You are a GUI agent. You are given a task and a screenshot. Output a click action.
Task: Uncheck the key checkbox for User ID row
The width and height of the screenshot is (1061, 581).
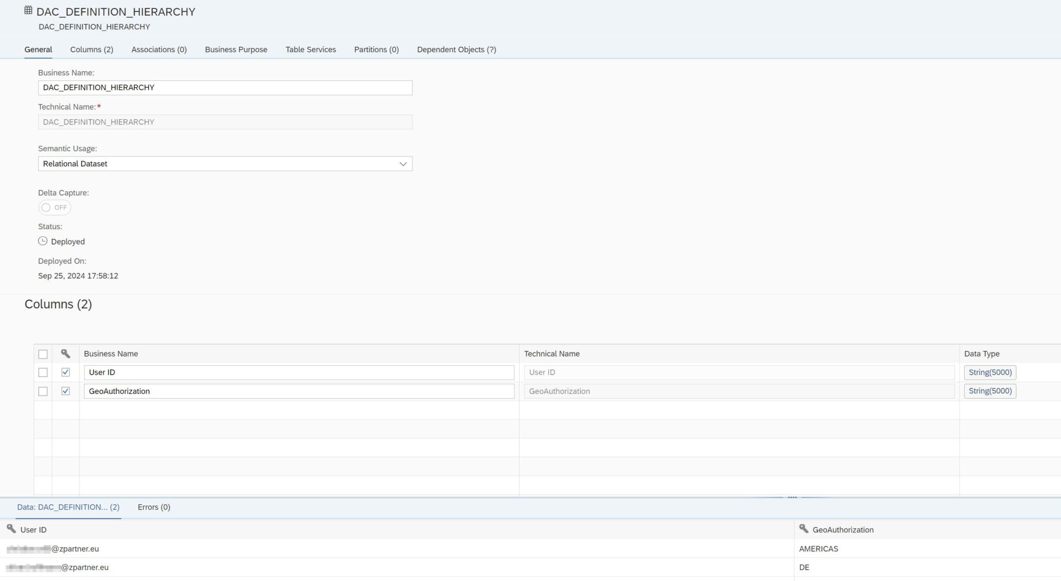[65, 372]
